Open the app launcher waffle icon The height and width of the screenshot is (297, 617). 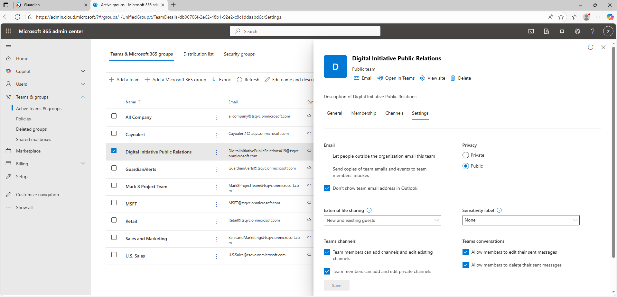pyautogui.click(x=8, y=31)
